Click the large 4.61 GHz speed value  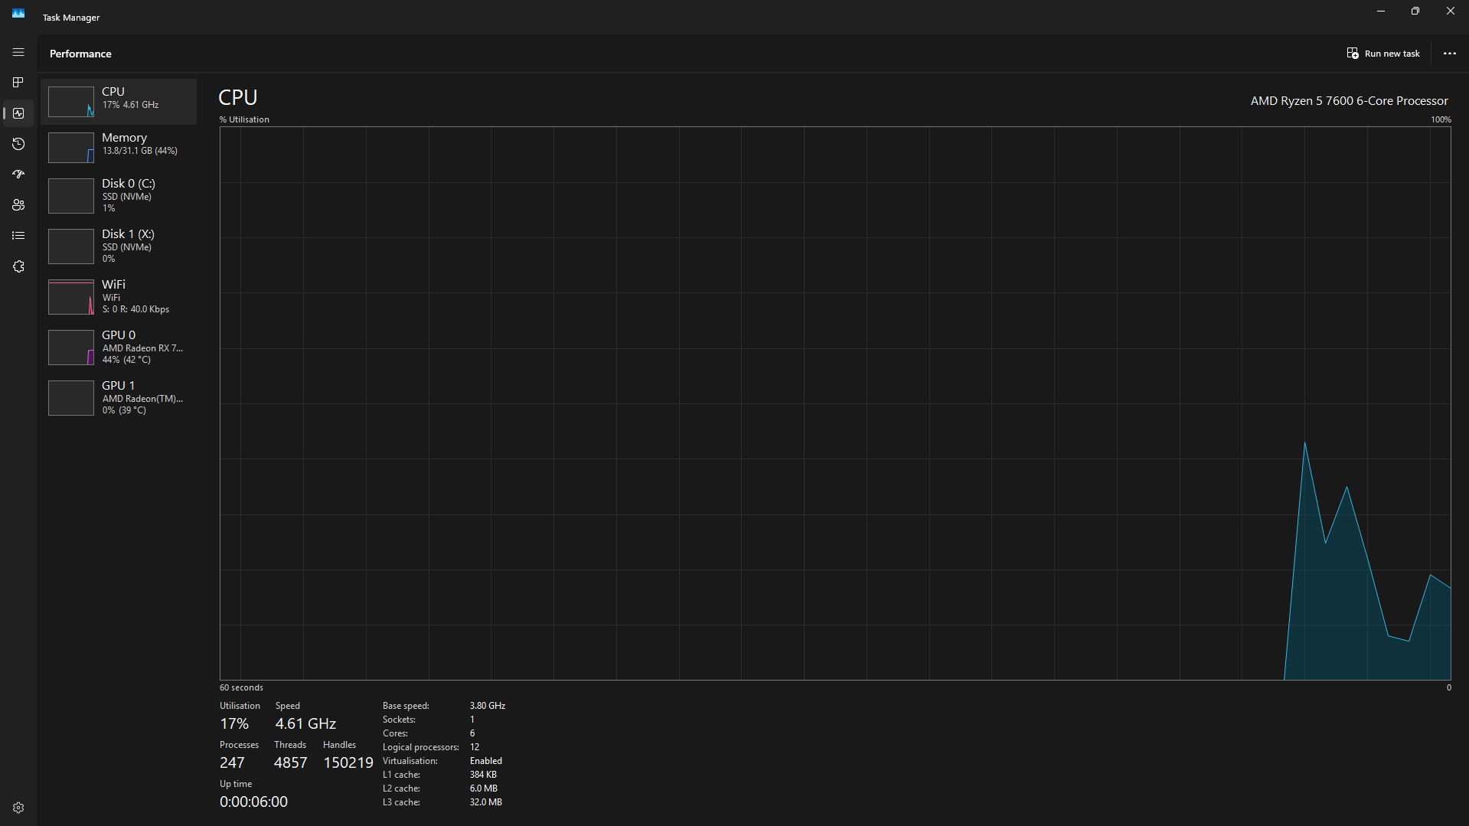click(305, 723)
